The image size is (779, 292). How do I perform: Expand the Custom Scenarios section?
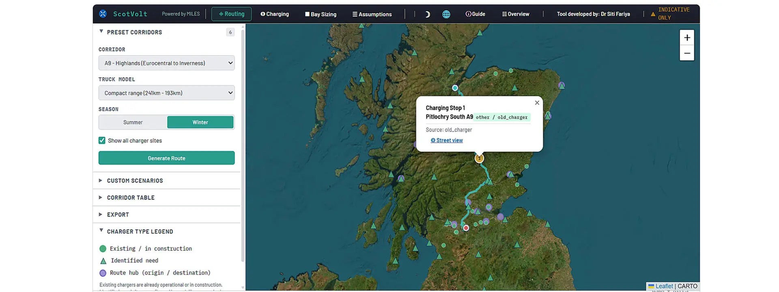(x=167, y=180)
